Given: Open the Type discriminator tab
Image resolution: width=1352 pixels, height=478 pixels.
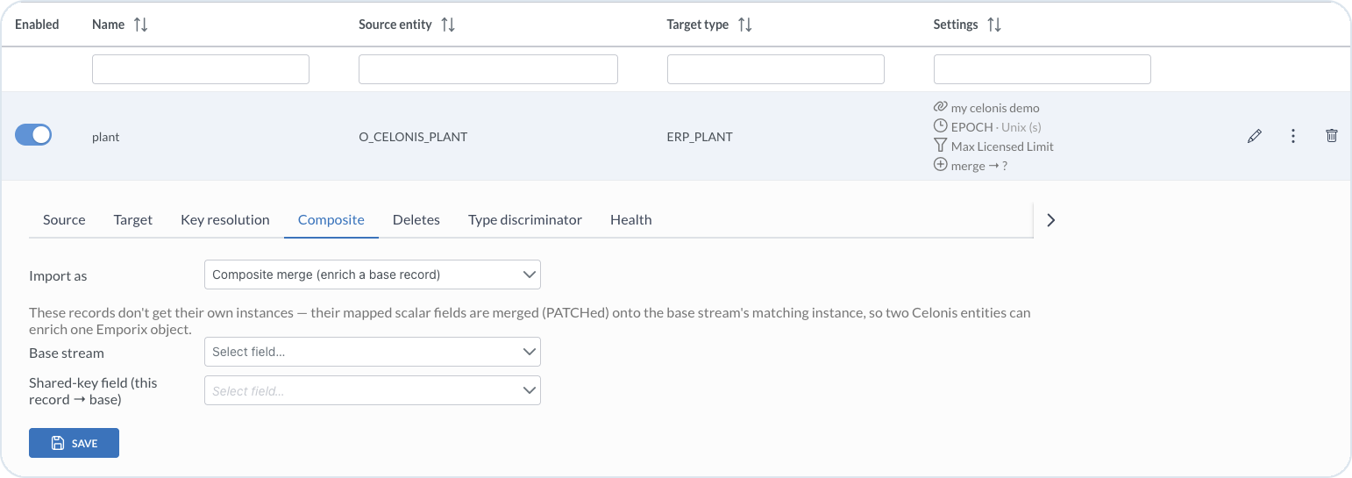Looking at the screenshot, I should pyautogui.click(x=525, y=220).
